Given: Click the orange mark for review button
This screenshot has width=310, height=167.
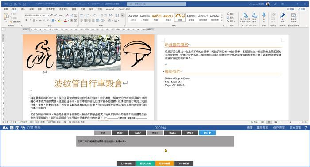Looking at the screenshot, I should pos(164,163).
